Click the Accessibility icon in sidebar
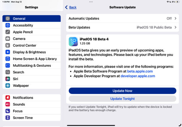 (x=8, y=25)
